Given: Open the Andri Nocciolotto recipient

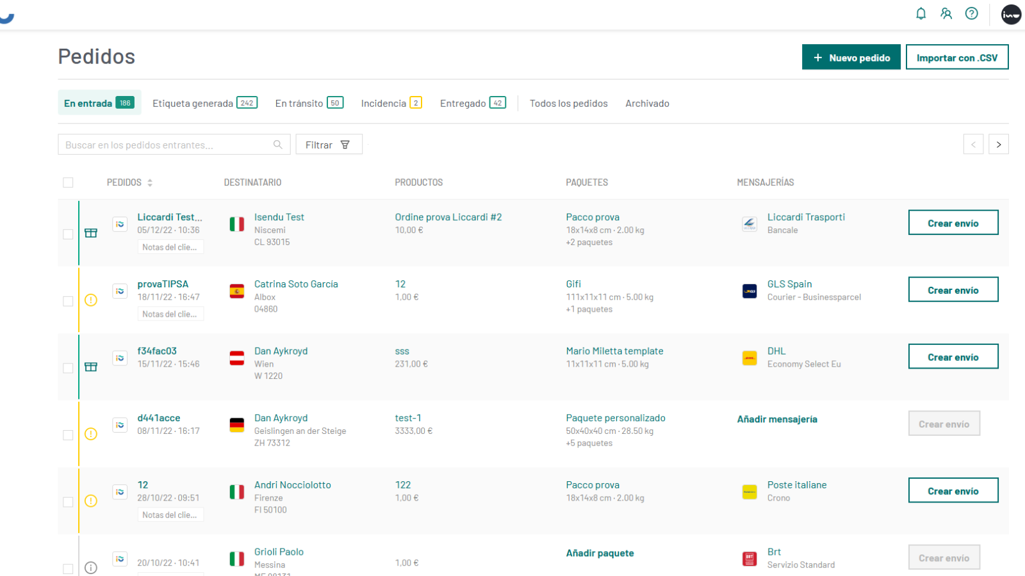Looking at the screenshot, I should pos(293,485).
